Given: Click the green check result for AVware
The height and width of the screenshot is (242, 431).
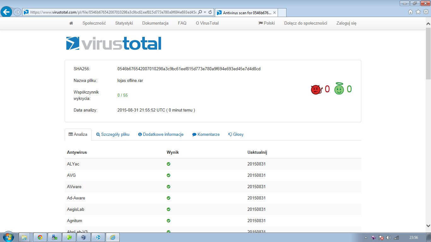Looking at the screenshot, I should [168, 187].
